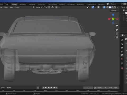This screenshot has height=95, width=127.
Task: Open the Object menu in viewport header
Action: (x=17, y=7)
